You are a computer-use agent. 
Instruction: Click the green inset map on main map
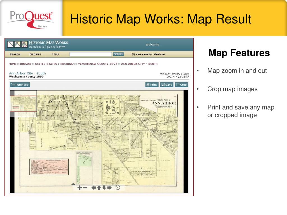tap(84, 168)
